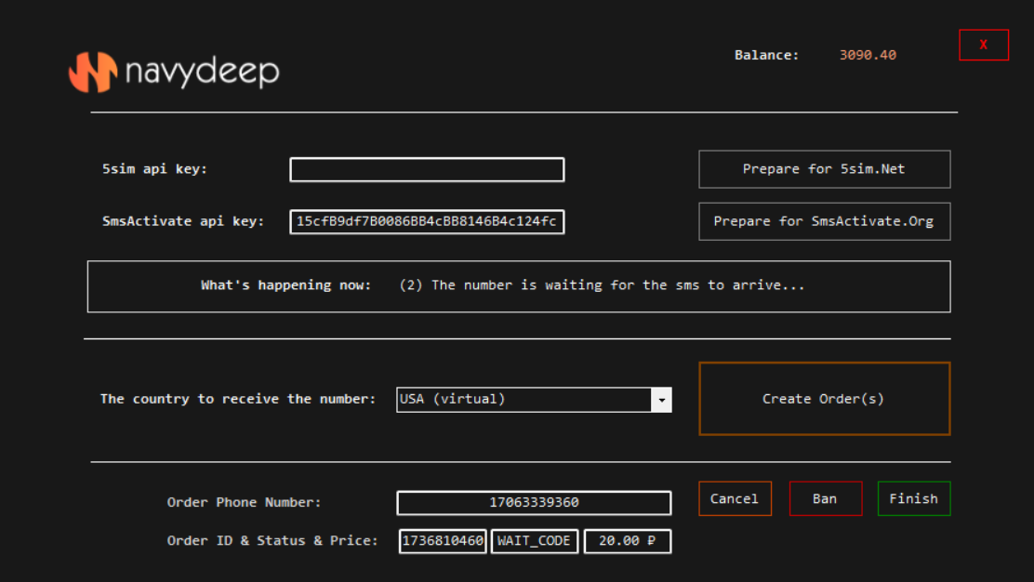Ban the current number
Viewport: 1034px width, 582px height.
coord(825,499)
